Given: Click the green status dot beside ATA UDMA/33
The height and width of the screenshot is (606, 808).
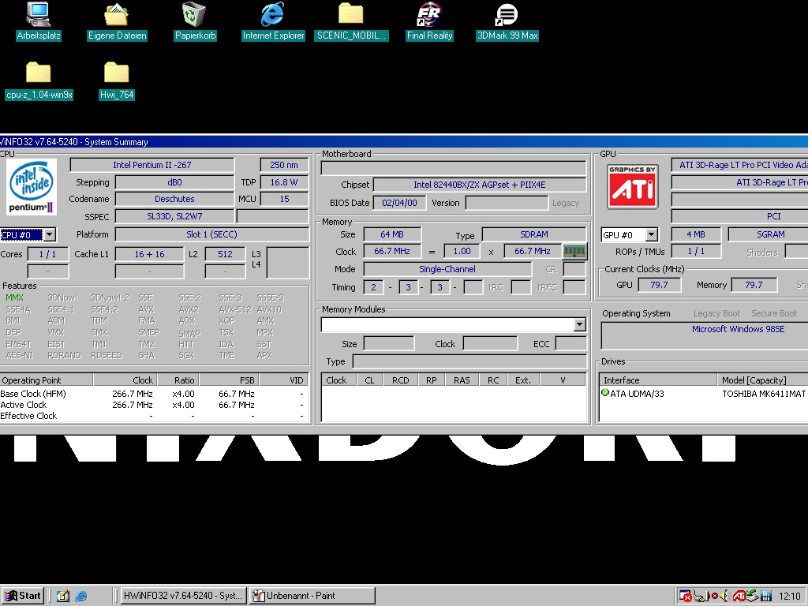Looking at the screenshot, I should (x=605, y=393).
